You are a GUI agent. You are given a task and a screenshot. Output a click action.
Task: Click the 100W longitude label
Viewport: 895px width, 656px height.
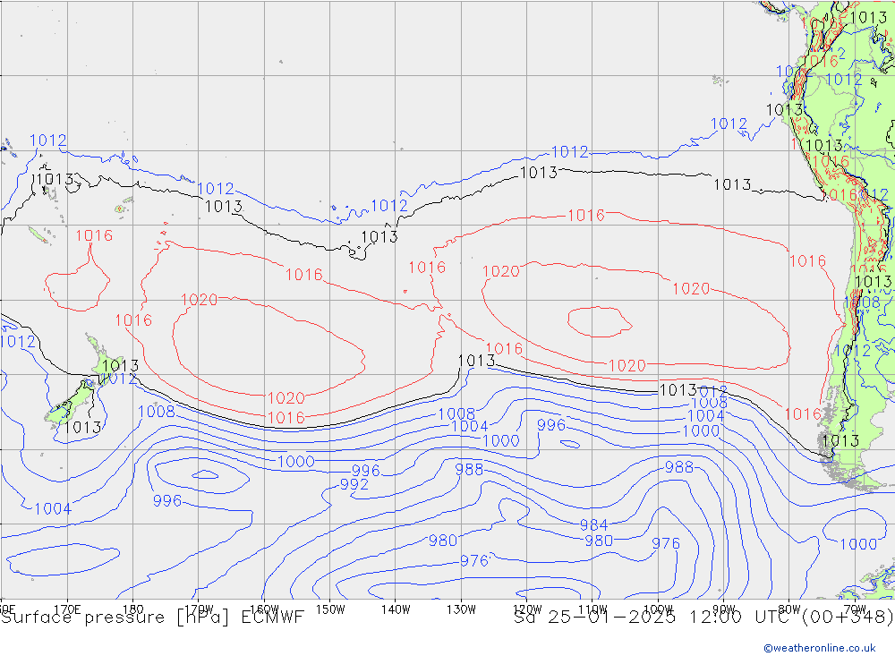coord(658,609)
